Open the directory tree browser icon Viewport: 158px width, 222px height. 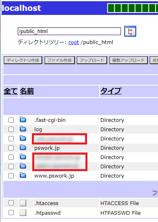click(x=130, y=31)
